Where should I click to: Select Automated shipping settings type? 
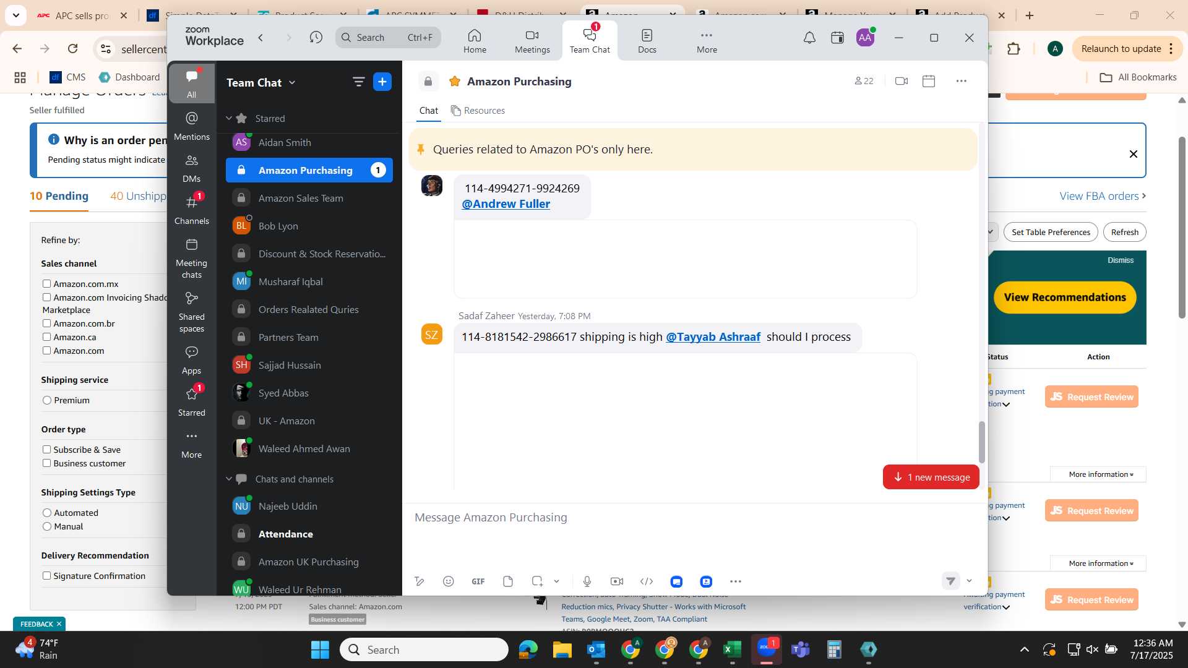(x=47, y=513)
